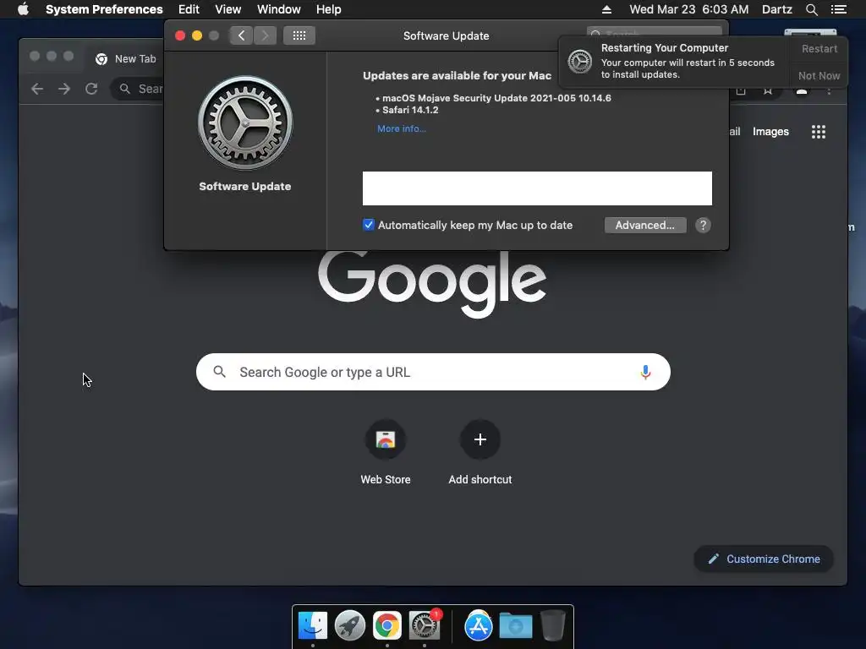Open the Window menu

point(279,9)
